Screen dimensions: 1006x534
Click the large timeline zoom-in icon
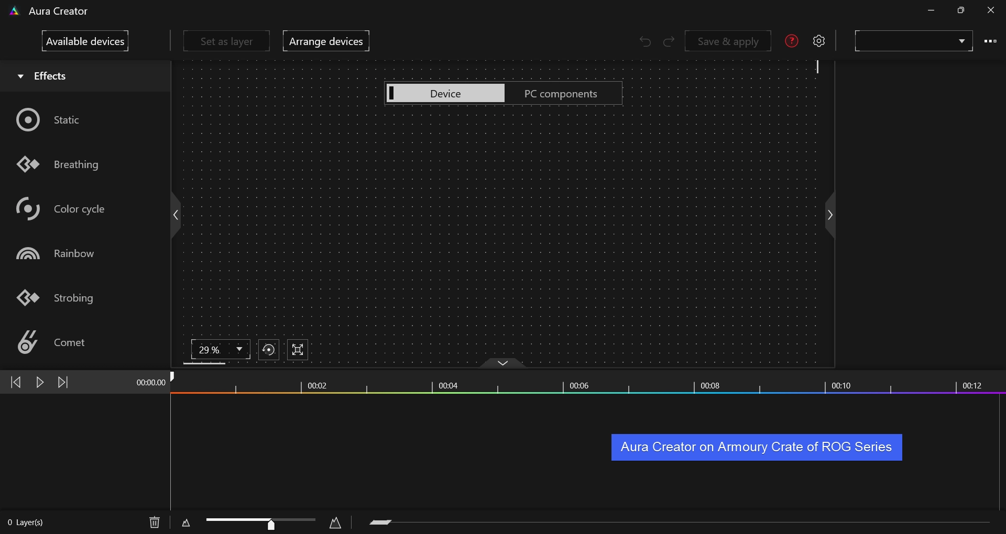[x=335, y=522]
